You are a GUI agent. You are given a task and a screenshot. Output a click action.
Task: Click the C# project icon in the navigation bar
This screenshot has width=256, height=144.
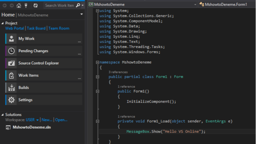(x=91, y=4)
